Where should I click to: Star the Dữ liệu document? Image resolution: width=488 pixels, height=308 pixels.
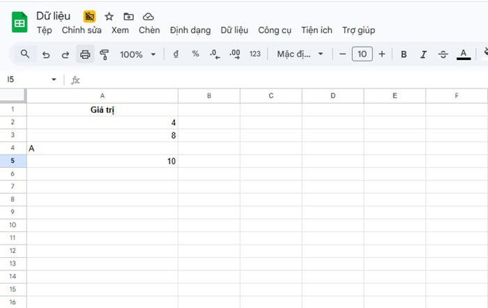click(109, 16)
